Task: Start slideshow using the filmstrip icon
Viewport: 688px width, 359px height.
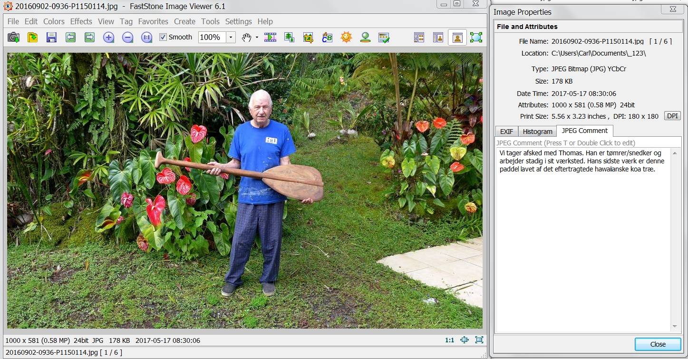Action: click(x=270, y=37)
